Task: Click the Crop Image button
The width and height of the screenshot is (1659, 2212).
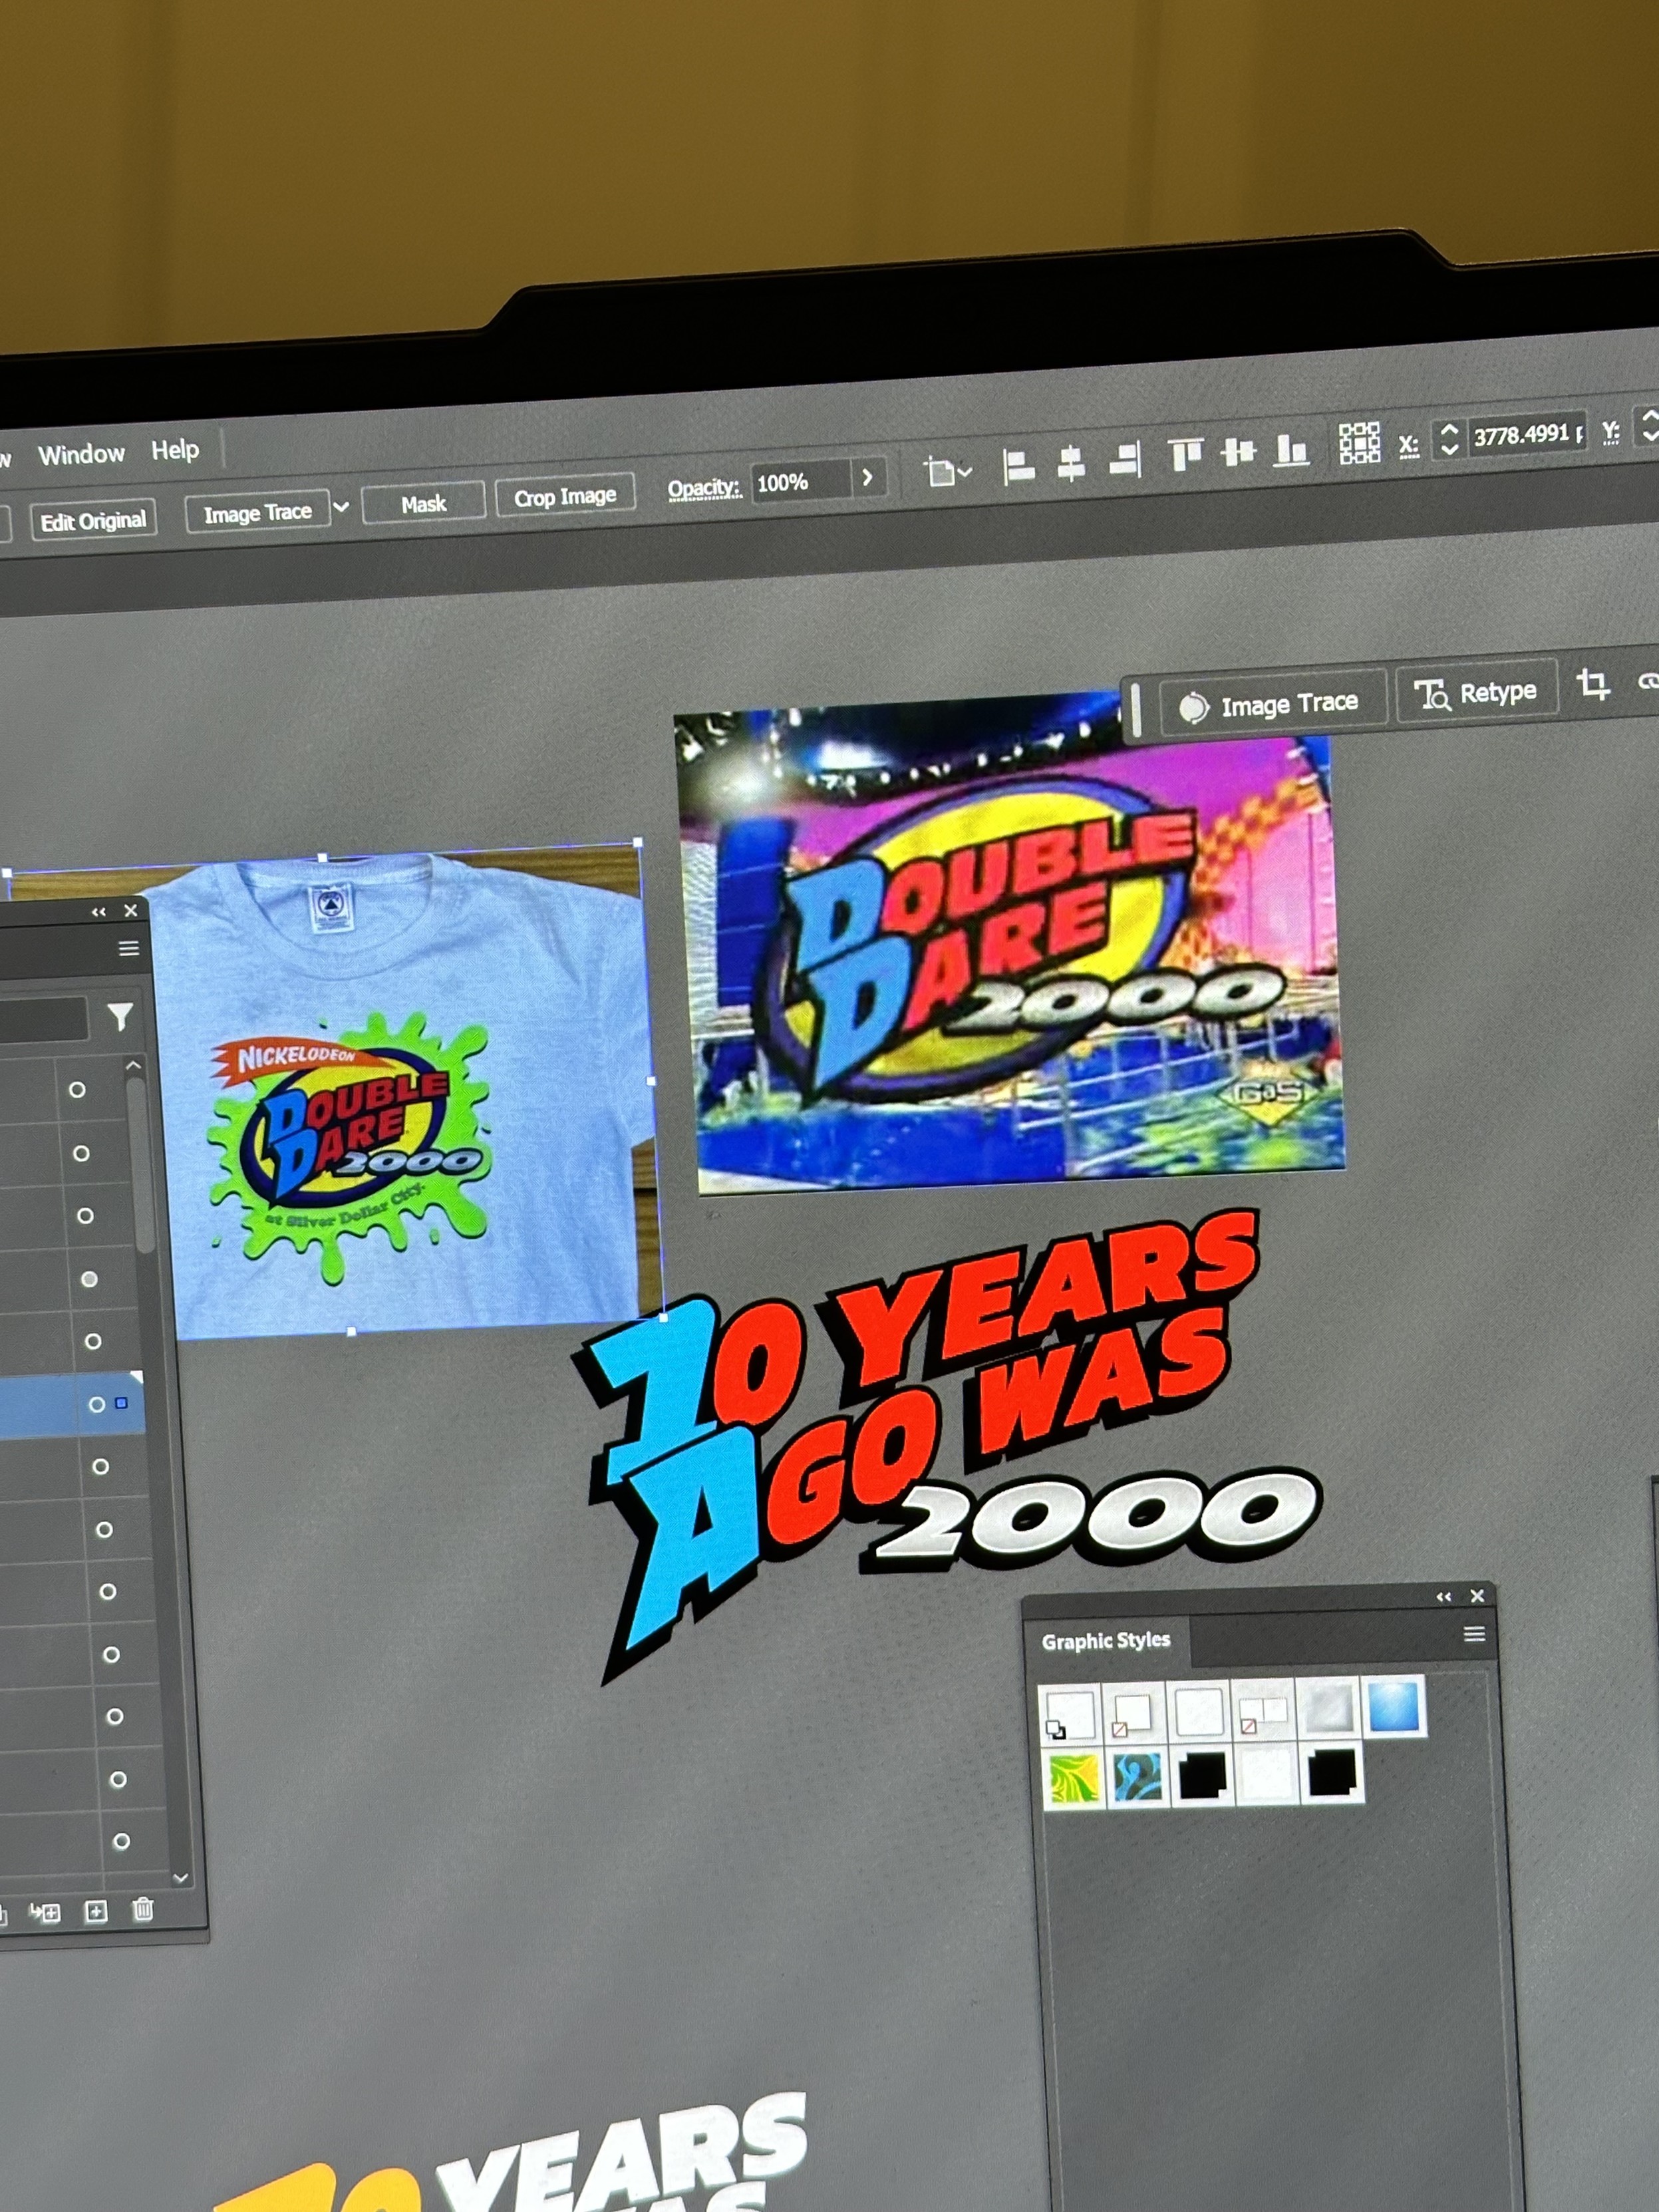Action: pos(565,496)
